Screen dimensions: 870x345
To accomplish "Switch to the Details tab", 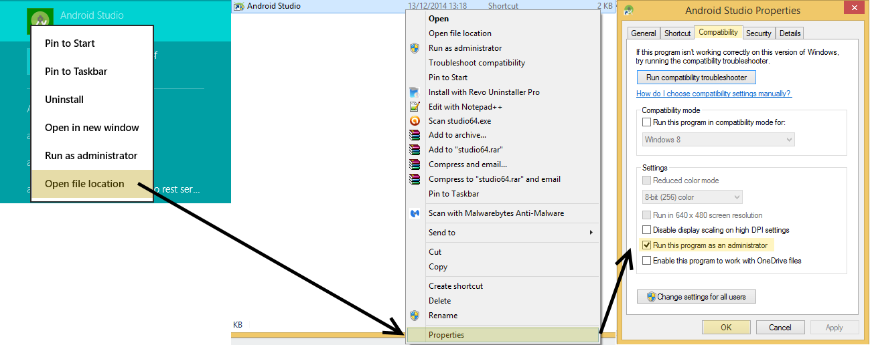I will click(x=790, y=33).
